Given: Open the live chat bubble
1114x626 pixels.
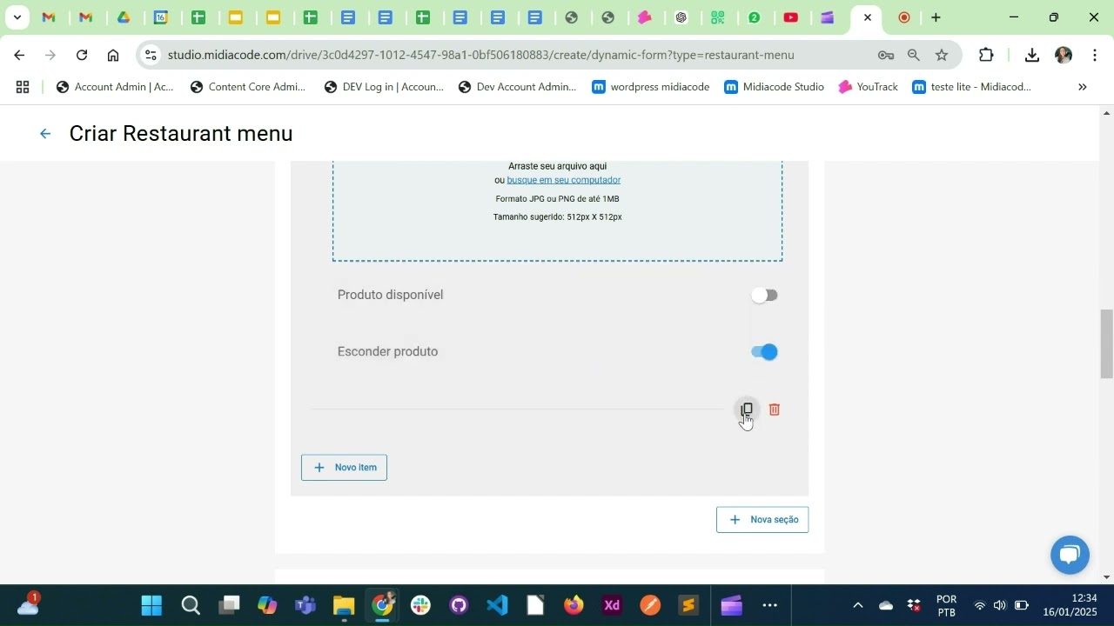Looking at the screenshot, I should 1070,555.
